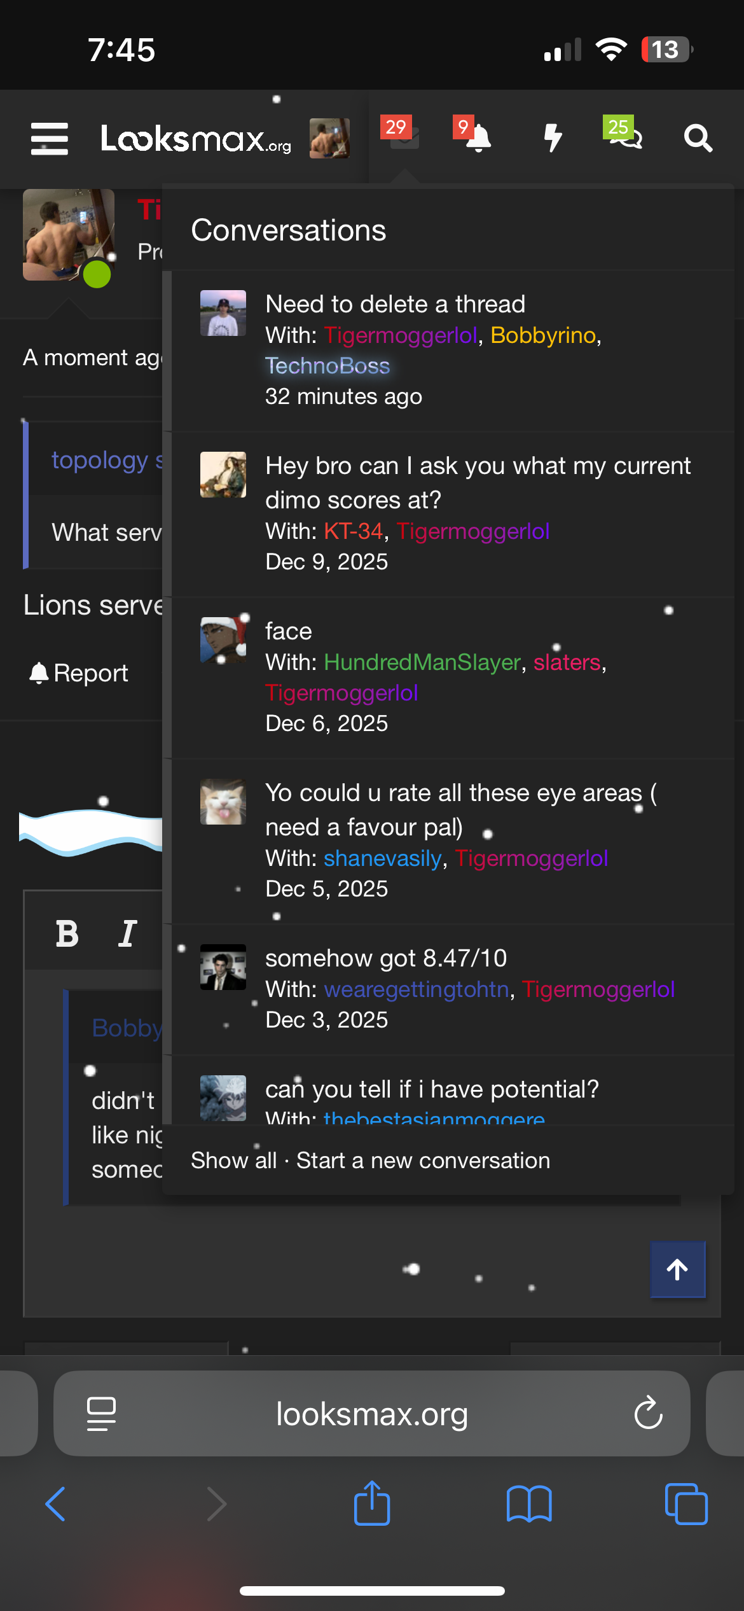Screen dimensions: 744x1611
Task: Toggle bold formatting in the editor
Action: [67, 934]
